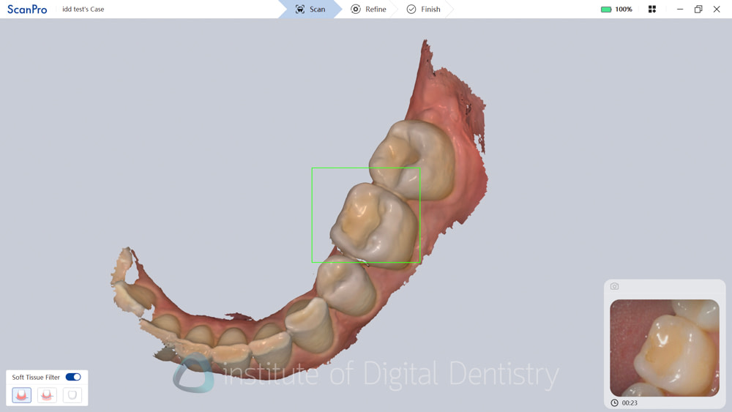Toggle the Soft Tissue Filter switch

[x=73, y=377]
